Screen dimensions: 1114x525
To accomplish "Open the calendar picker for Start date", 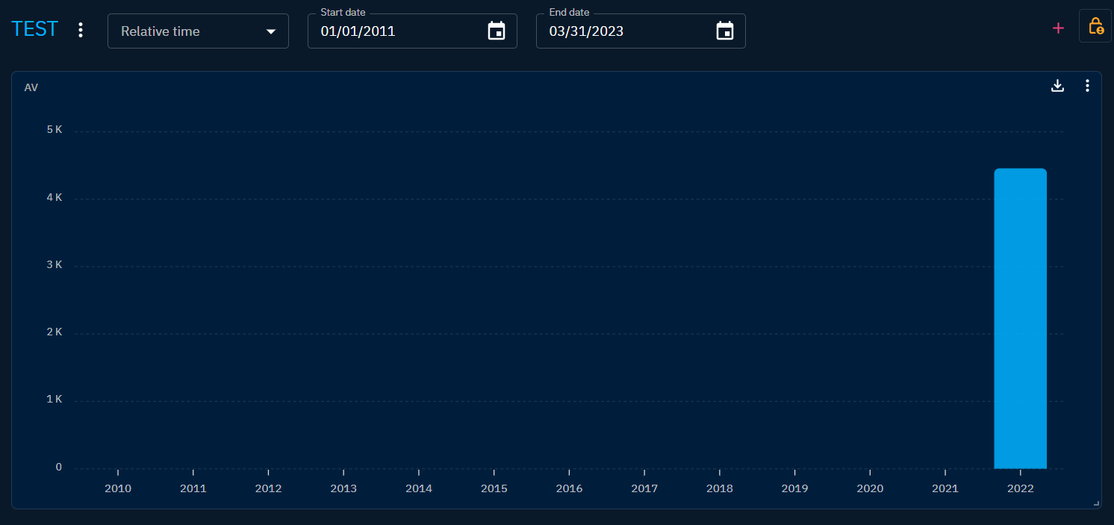I will [496, 31].
